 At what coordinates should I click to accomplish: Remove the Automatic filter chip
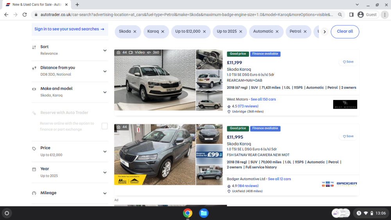[277, 31]
